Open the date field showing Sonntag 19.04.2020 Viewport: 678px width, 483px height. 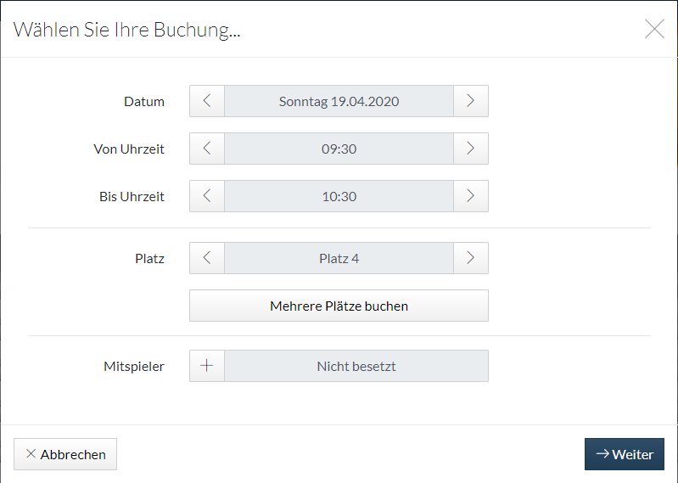(339, 101)
